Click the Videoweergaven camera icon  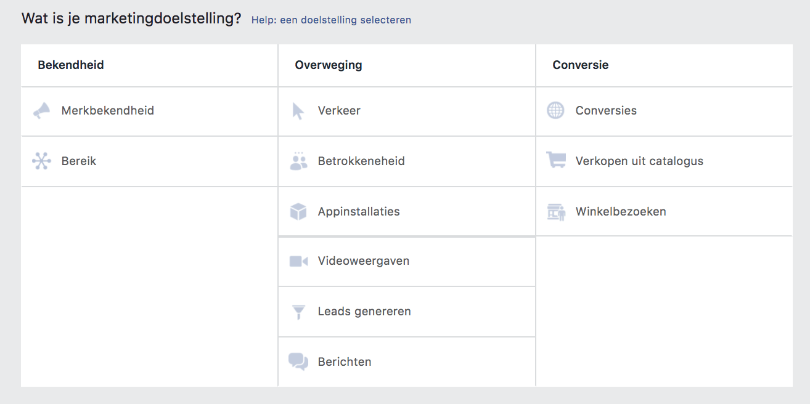coord(298,261)
